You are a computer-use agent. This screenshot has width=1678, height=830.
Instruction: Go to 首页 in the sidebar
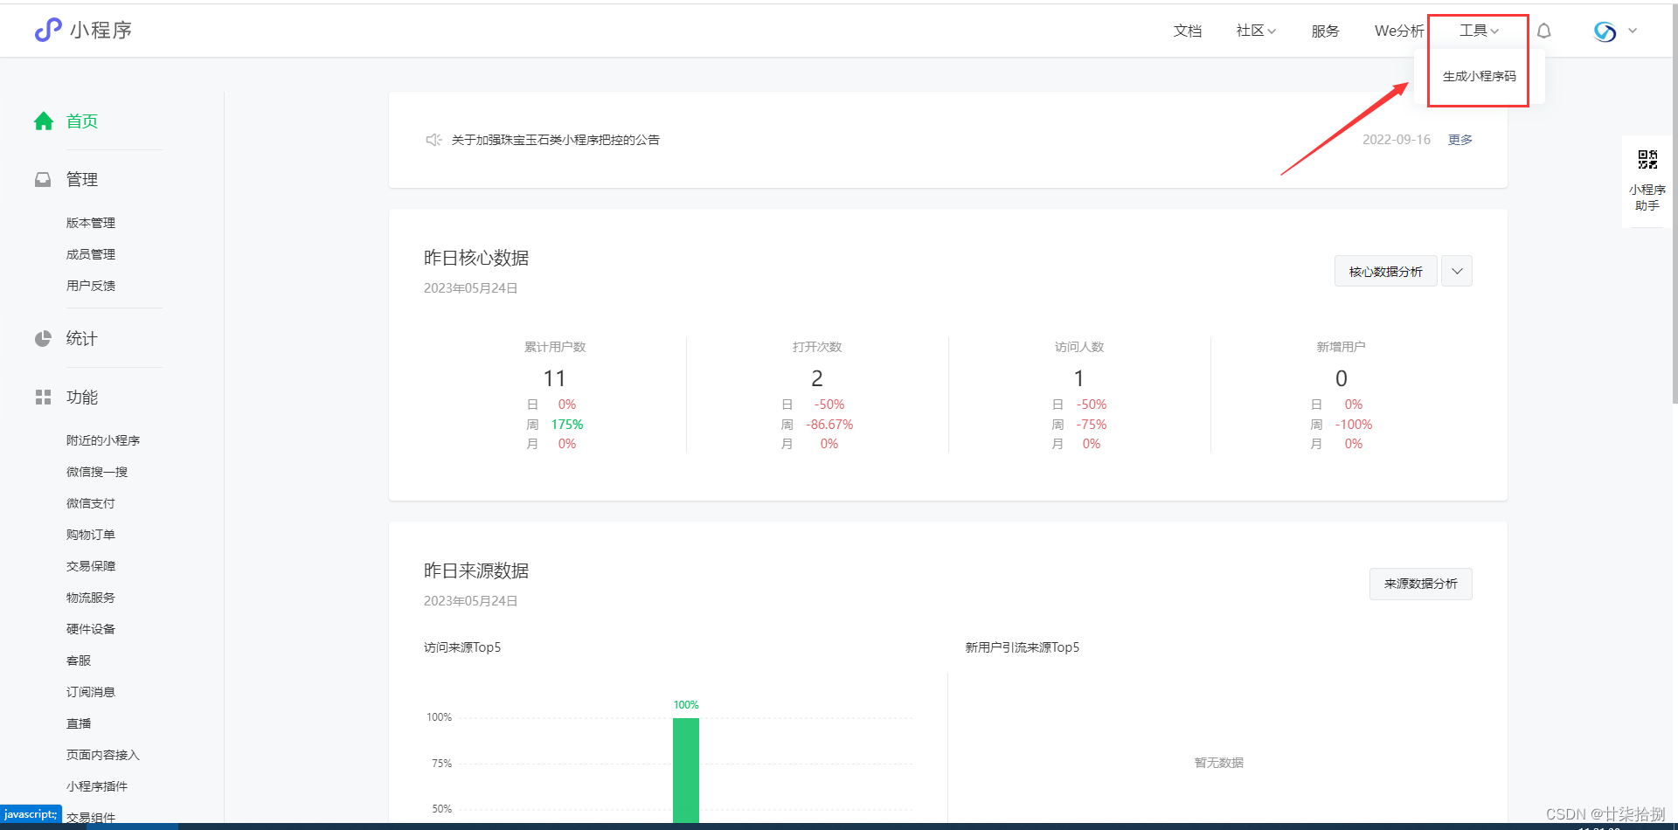point(82,121)
